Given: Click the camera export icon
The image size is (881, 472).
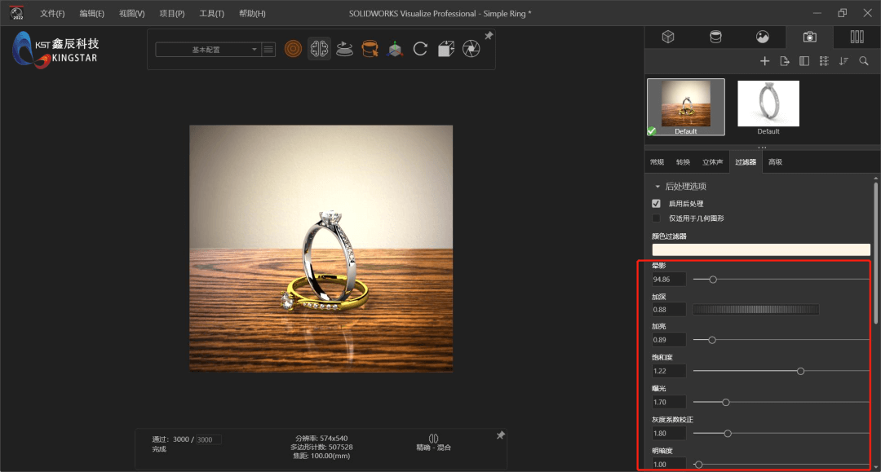Looking at the screenshot, I should tap(785, 60).
